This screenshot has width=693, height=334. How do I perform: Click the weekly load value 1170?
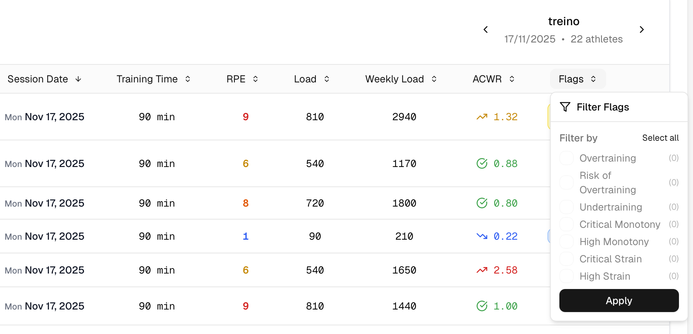[404, 163]
